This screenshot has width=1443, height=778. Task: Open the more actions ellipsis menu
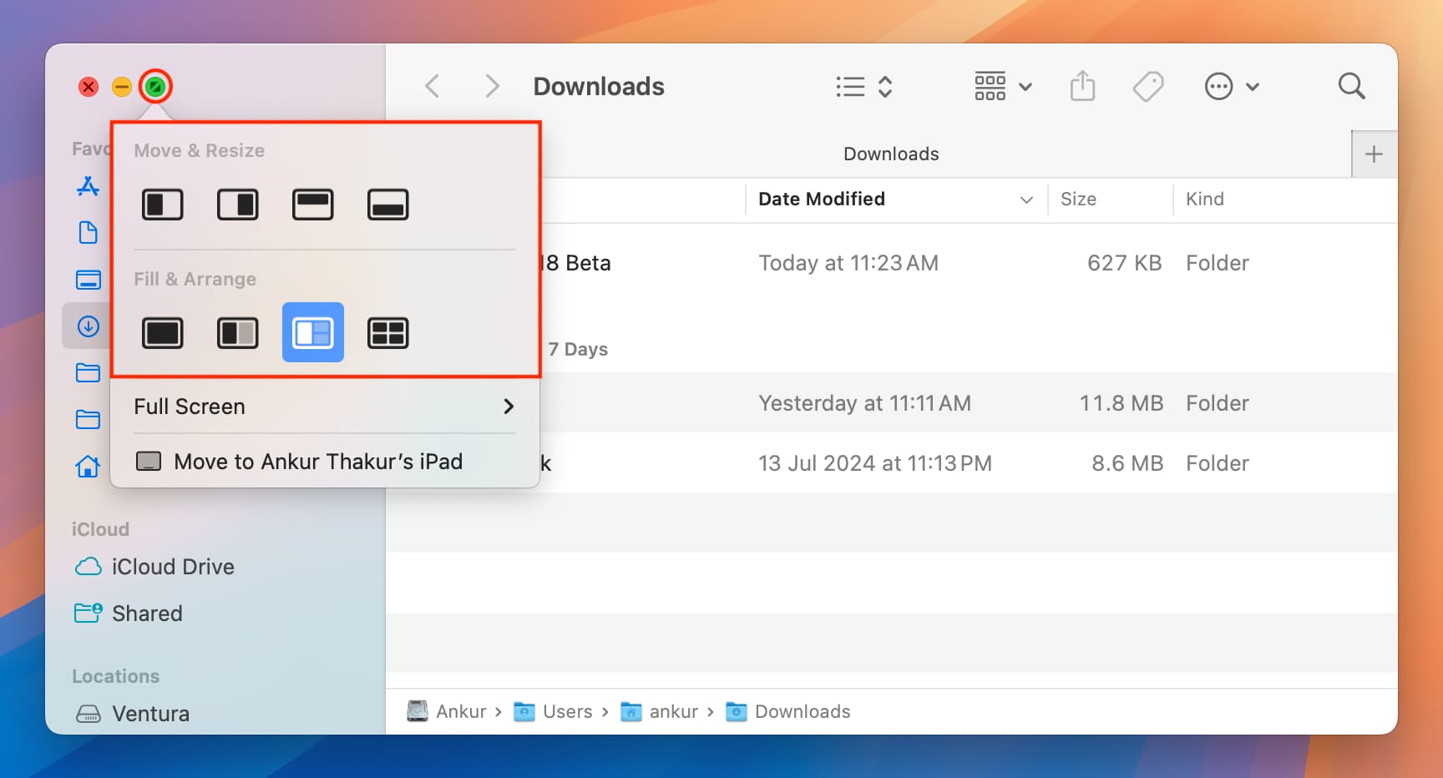1231,87
